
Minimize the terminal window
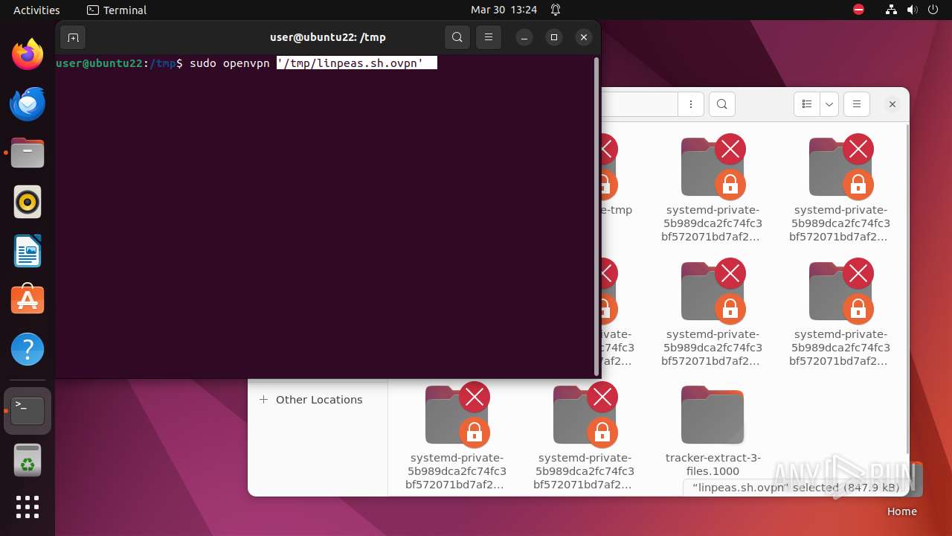524,37
